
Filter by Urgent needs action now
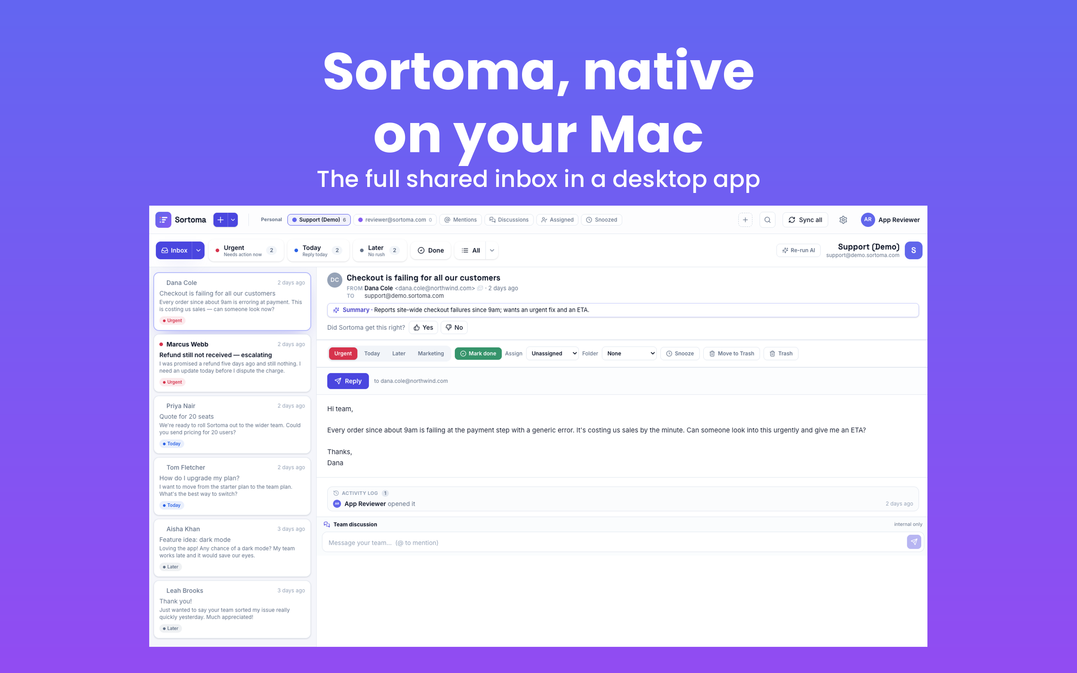click(246, 251)
